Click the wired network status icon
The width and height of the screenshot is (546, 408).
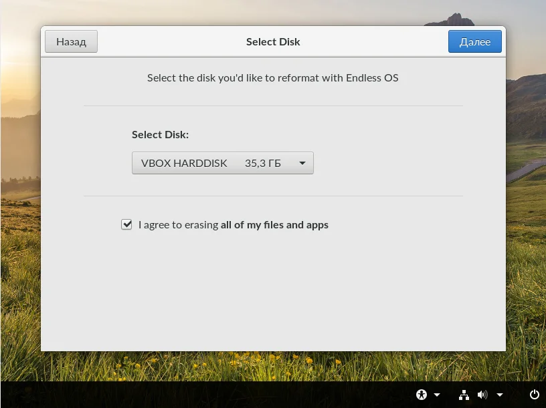pos(464,395)
